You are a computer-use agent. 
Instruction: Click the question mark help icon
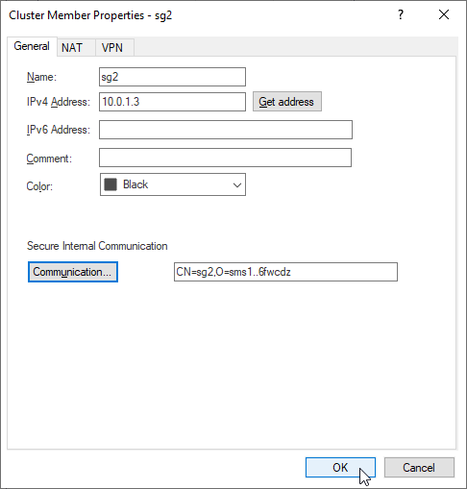[401, 14]
